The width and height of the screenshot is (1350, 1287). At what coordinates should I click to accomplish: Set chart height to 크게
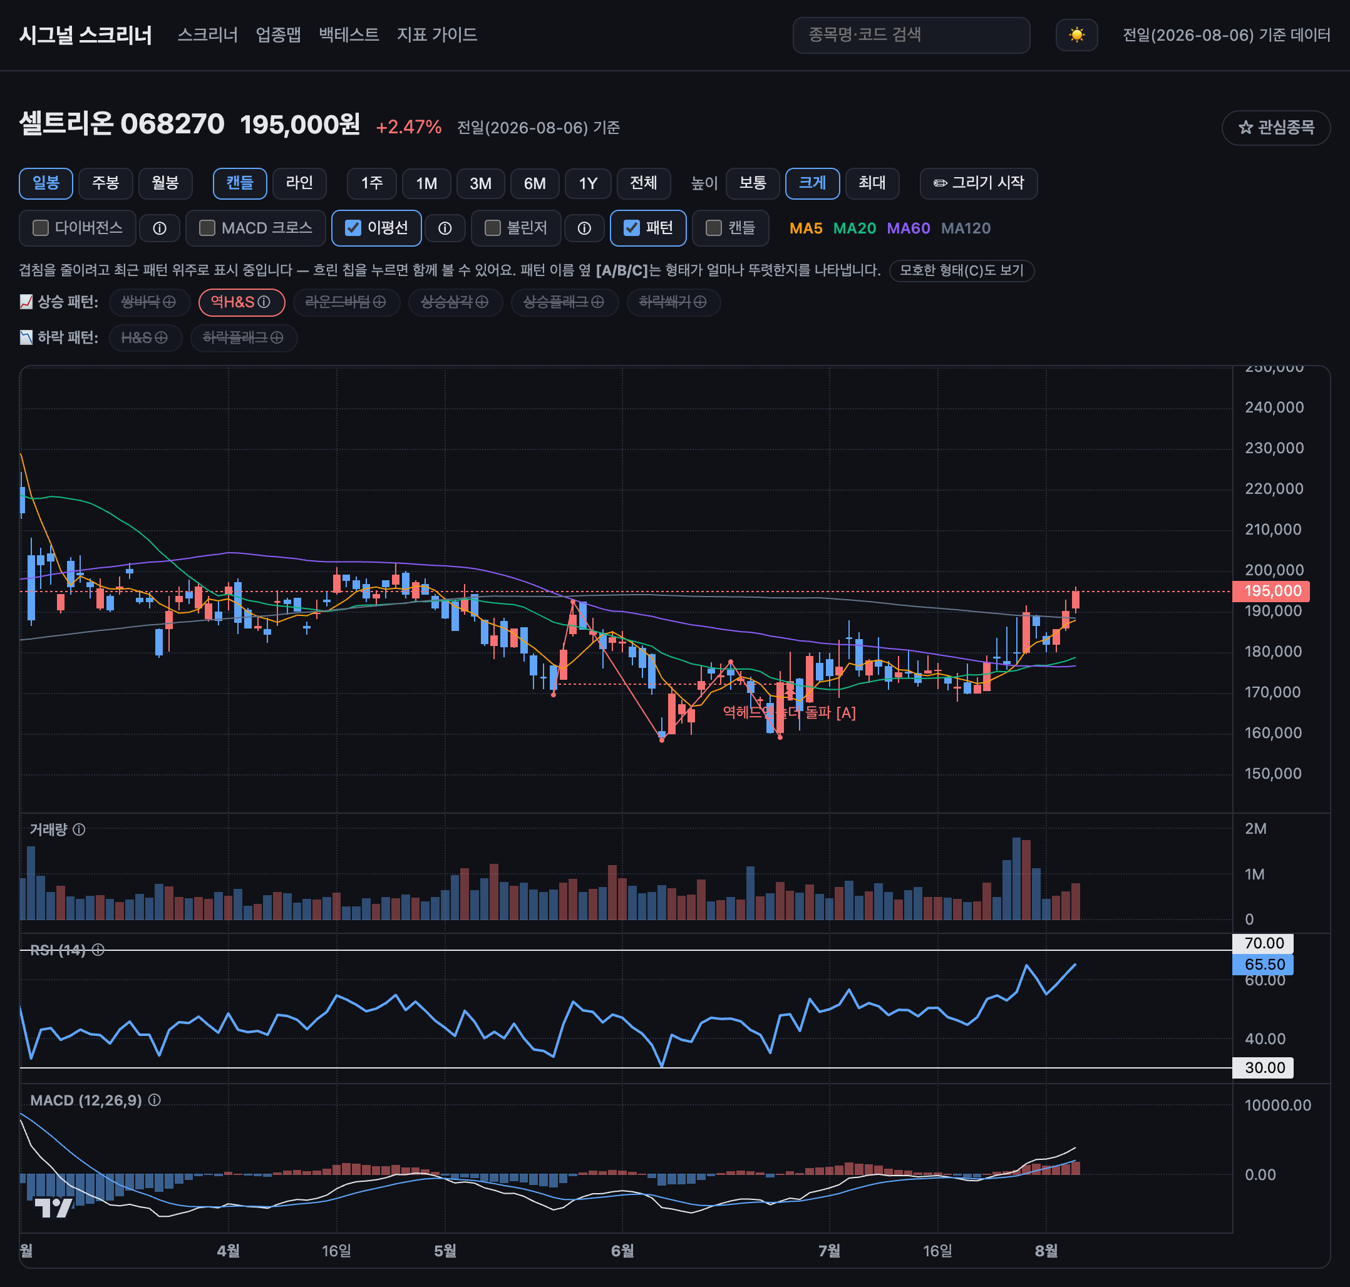(813, 183)
